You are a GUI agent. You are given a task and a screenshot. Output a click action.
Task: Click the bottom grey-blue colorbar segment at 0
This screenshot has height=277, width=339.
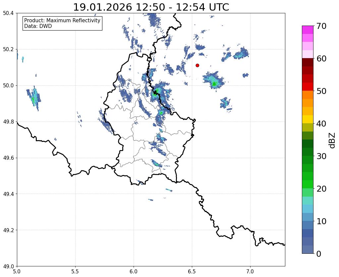click(x=308, y=249)
